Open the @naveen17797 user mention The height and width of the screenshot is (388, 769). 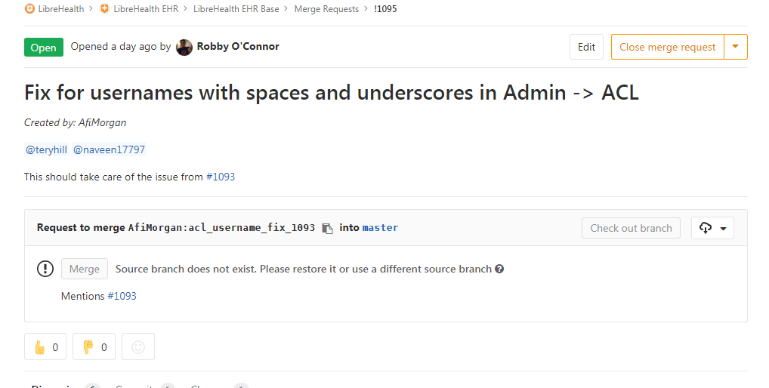[x=109, y=149]
